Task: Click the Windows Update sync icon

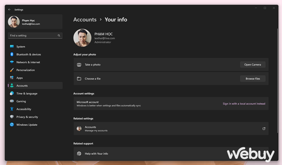Action: (x=12, y=125)
